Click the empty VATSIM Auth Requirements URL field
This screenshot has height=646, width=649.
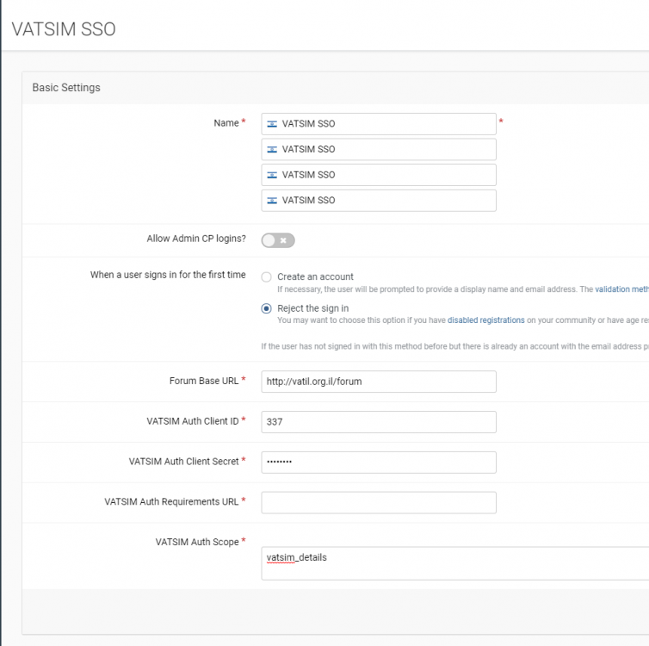[x=379, y=502]
